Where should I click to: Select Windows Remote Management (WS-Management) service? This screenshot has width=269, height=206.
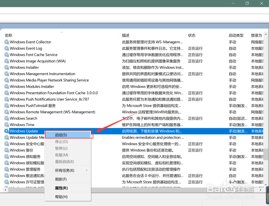coord(52,112)
